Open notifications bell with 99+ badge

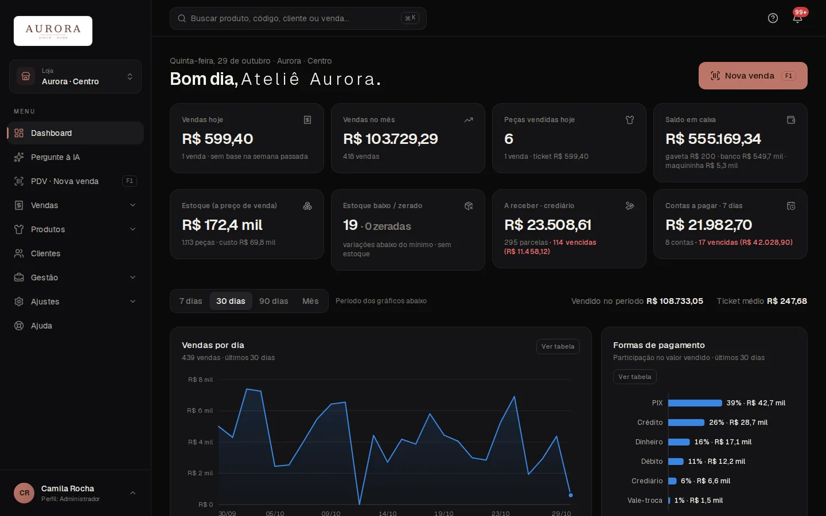[x=797, y=18]
